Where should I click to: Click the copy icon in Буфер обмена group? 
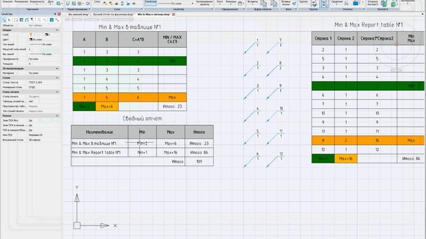click(264, 3)
